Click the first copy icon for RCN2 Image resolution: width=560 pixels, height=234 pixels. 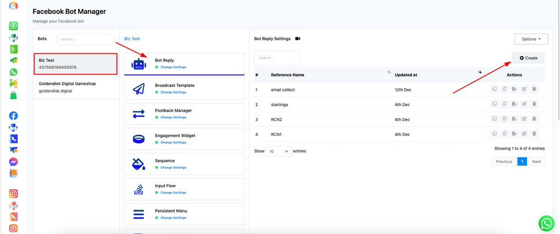pos(494,119)
